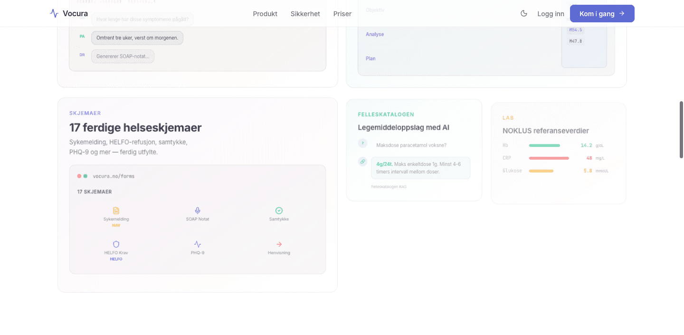Click the red CRP level bar
Image resolution: width=684 pixels, height=335 pixels.
pos(549,158)
